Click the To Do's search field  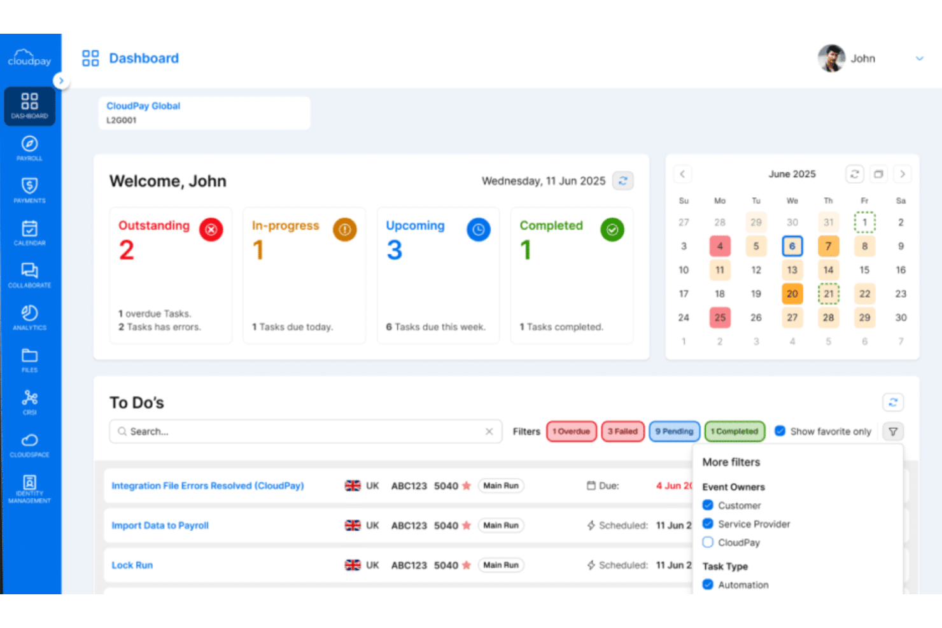(x=306, y=431)
